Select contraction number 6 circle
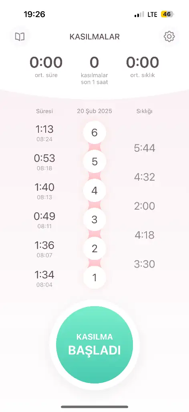The width and height of the screenshot is (189, 412). [94, 133]
